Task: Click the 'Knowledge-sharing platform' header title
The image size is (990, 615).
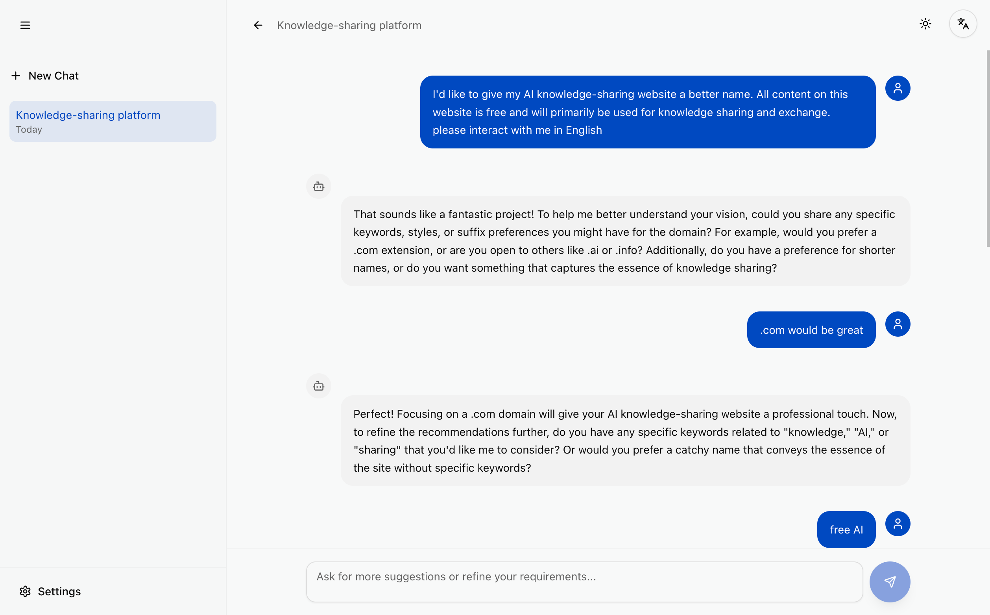Action: (349, 25)
